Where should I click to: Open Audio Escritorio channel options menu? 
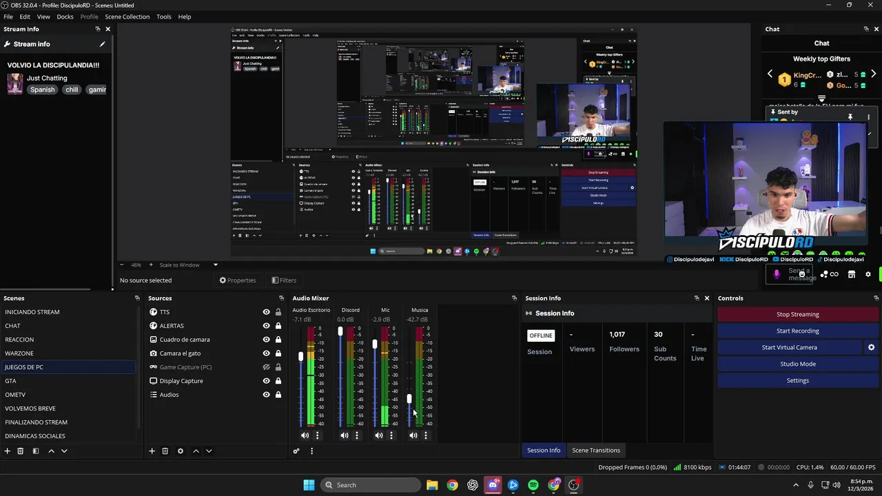(x=317, y=435)
